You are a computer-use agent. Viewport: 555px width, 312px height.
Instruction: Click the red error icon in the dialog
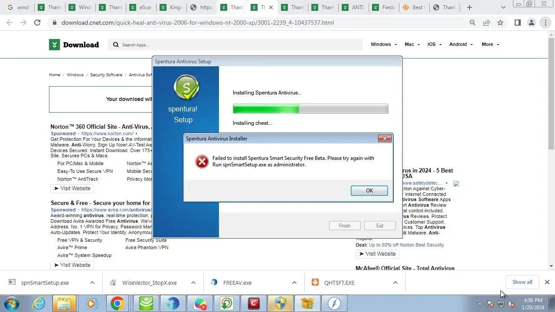(x=202, y=162)
